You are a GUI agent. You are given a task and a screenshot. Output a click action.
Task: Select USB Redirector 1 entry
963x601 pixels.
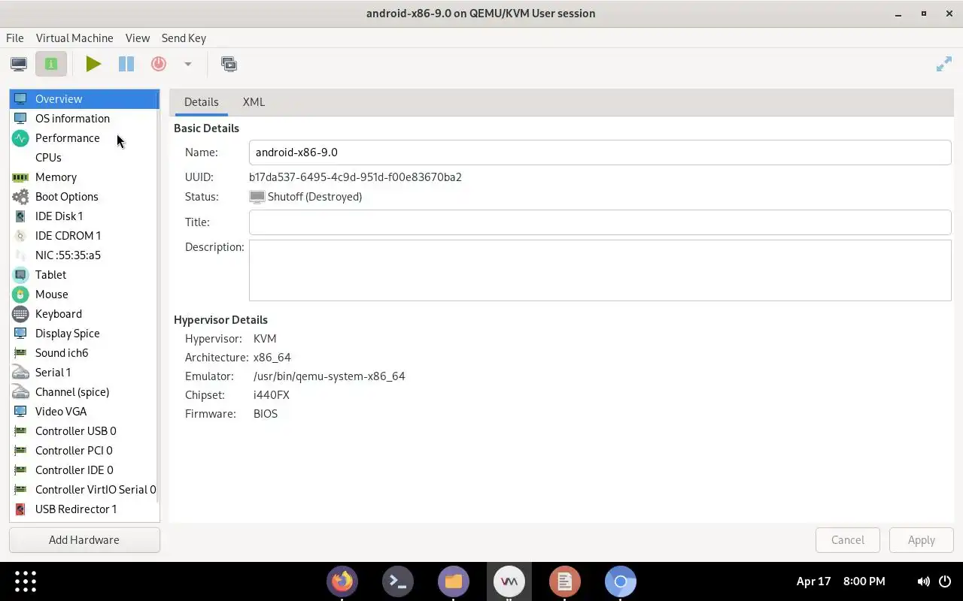click(84, 509)
